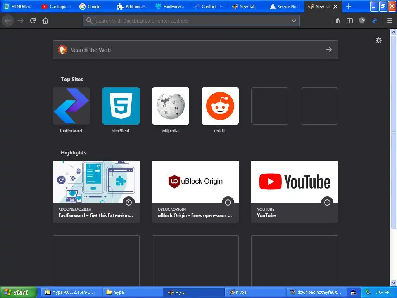Go back with the back arrow button

8,21
